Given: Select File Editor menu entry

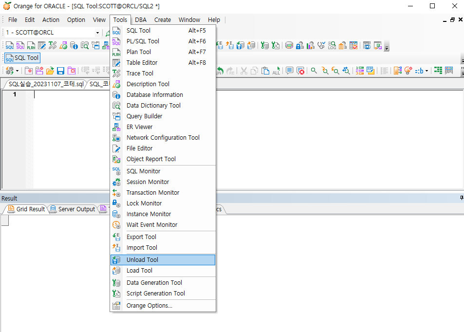Looking at the screenshot, I should click(163, 148).
